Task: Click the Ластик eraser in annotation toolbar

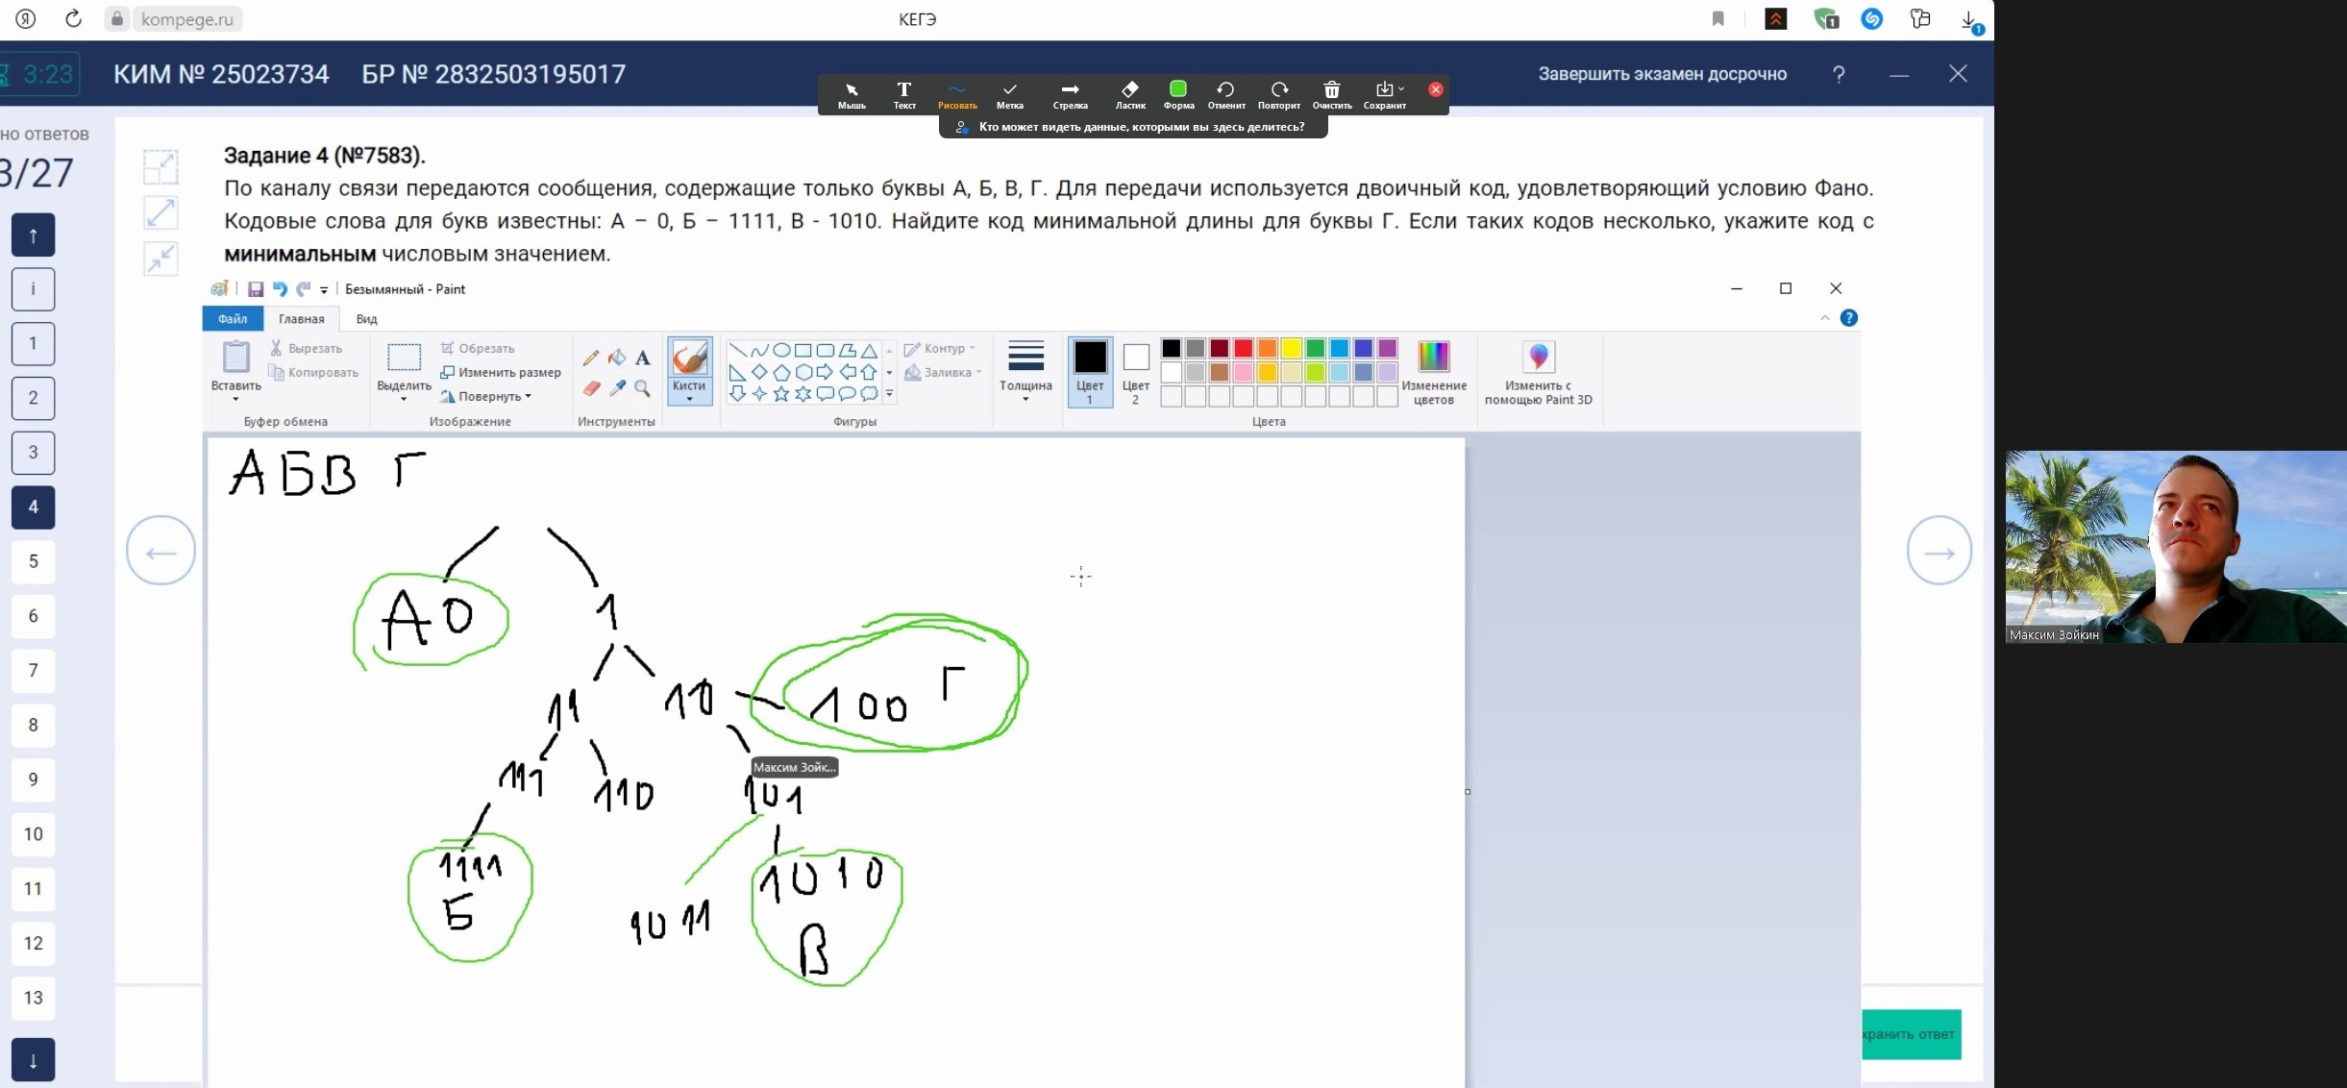Action: 1130,94
